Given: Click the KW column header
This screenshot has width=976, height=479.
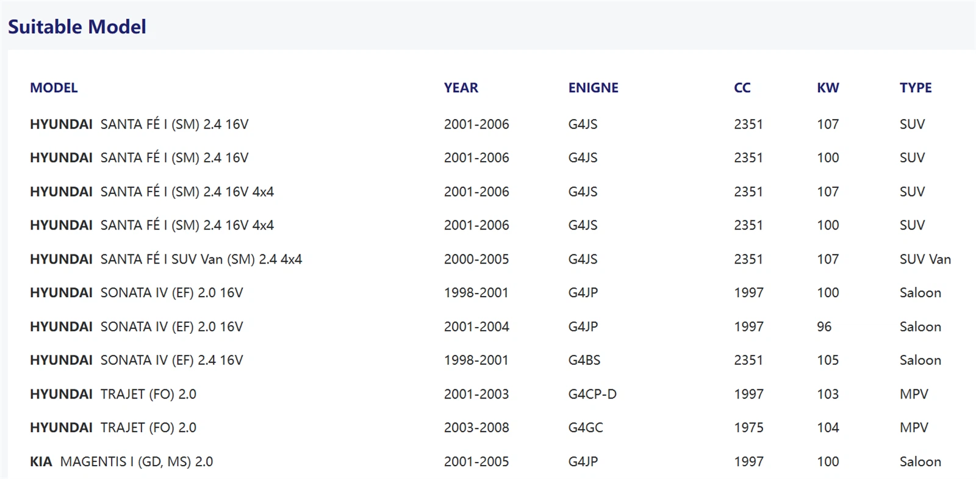Looking at the screenshot, I should pyautogui.click(x=828, y=88).
